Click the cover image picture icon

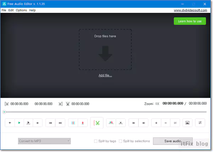[x=187, y=123]
